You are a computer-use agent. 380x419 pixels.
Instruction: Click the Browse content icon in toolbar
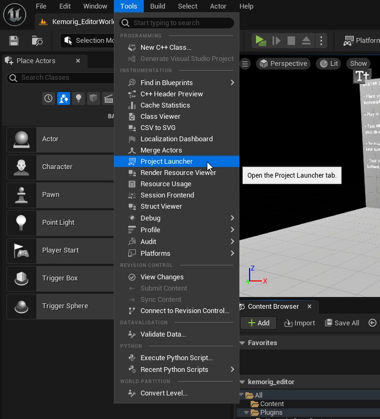(37, 41)
